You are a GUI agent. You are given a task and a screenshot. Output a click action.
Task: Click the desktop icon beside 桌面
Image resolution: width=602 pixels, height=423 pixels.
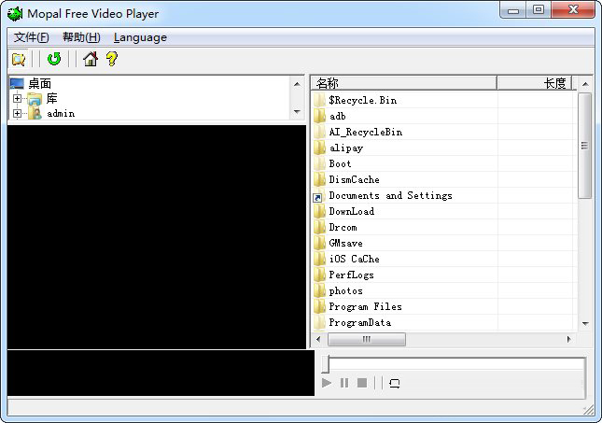point(17,83)
